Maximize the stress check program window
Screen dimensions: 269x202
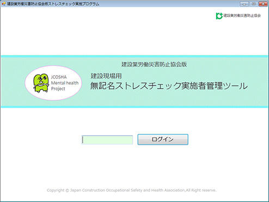tap(254, 4)
